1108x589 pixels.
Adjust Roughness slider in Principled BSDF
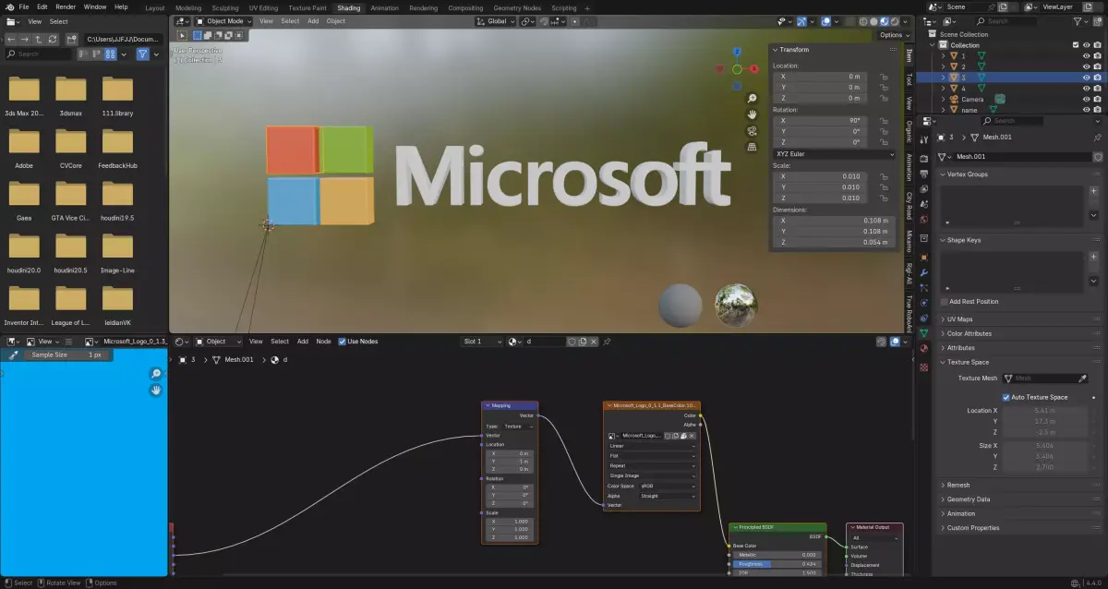click(776, 563)
